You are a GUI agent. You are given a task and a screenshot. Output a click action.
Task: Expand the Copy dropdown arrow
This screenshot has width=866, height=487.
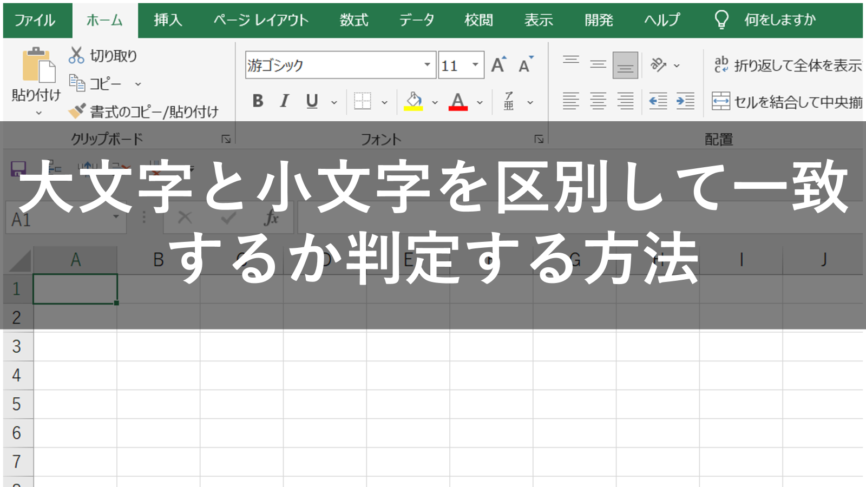[x=138, y=84]
